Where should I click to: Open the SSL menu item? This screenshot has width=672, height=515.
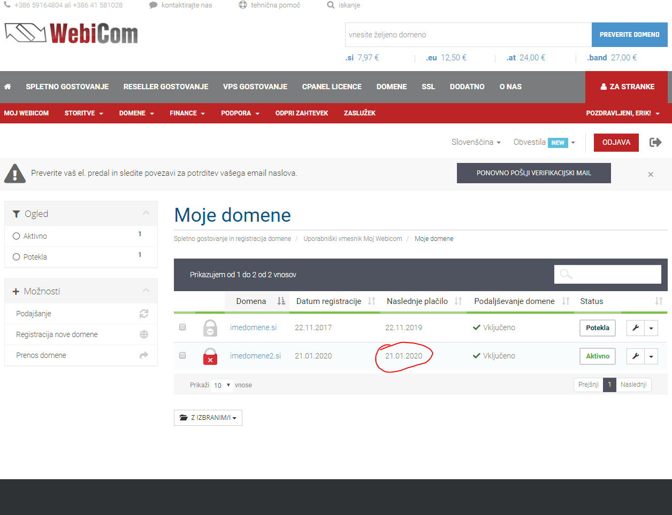click(x=428, y=87)
